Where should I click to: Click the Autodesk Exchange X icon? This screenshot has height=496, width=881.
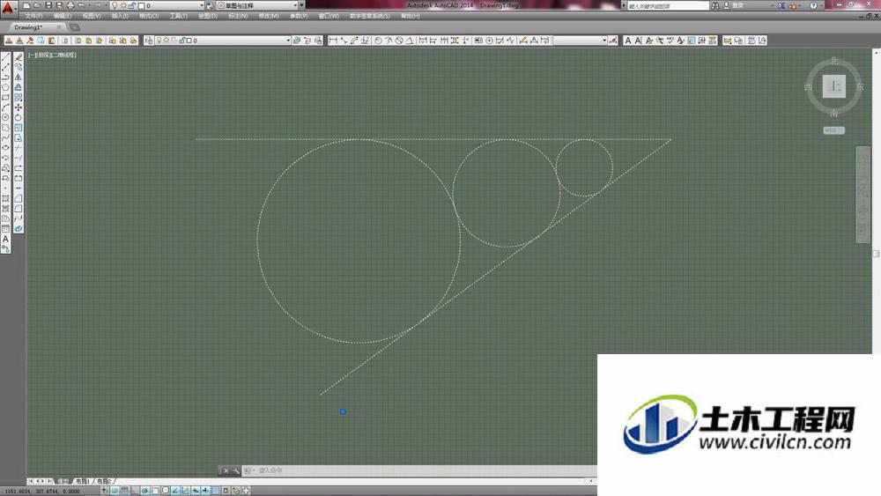tap(781, 5)
